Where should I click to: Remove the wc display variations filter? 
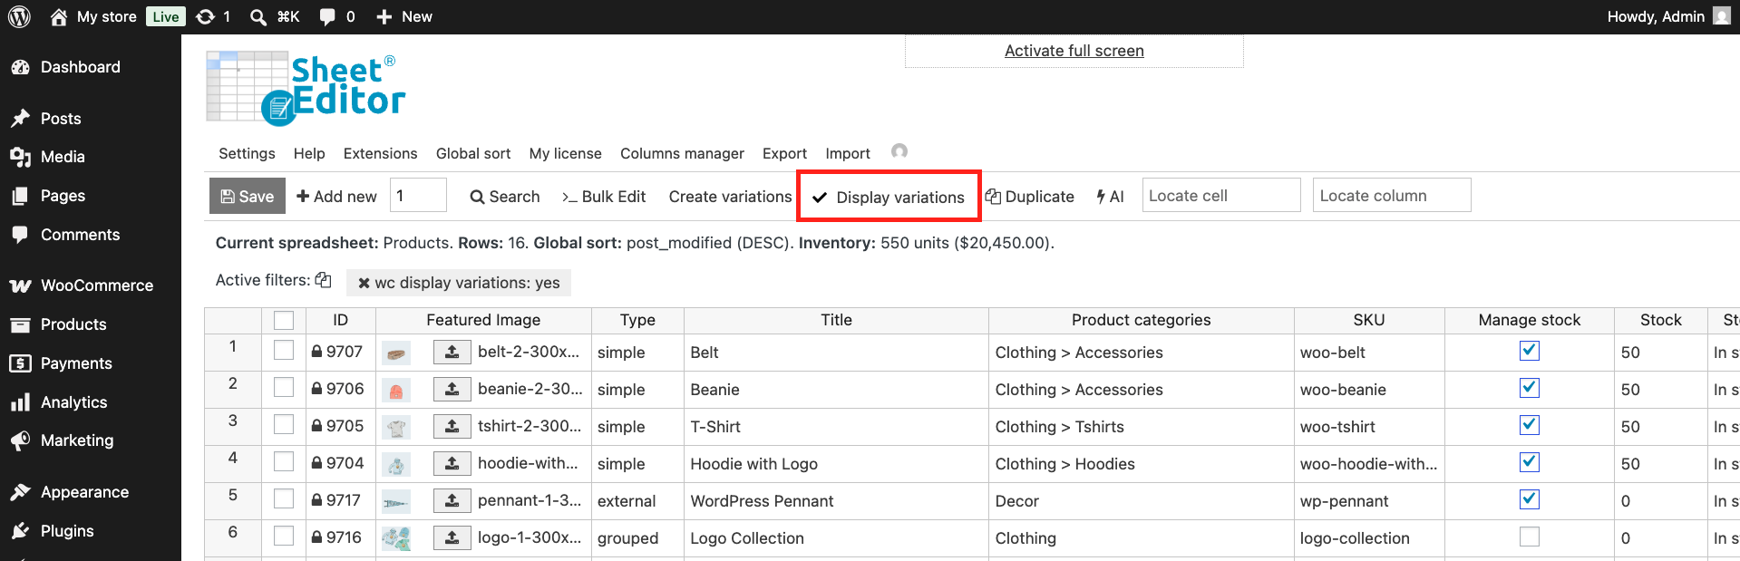[x=364, y=283]
